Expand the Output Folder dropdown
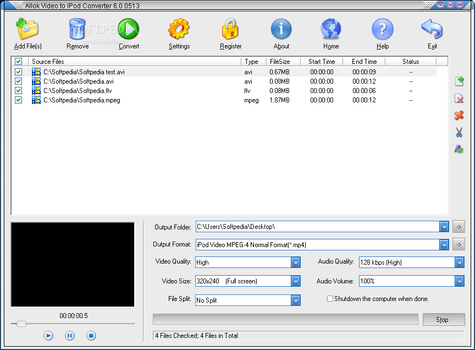The height and width of the screenshot is (350, 475). (x=444, y=227)
